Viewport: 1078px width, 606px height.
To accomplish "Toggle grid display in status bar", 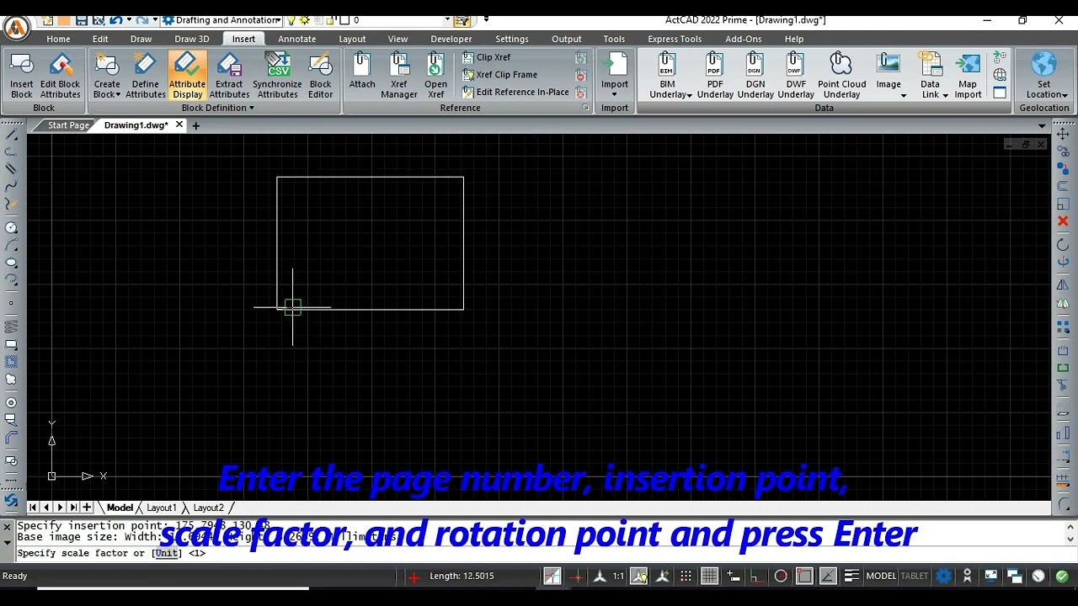I will coord(710,577).
